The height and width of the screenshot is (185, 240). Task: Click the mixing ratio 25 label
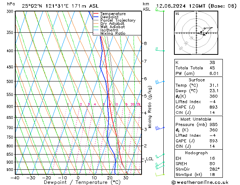pyautogui.click(x=138, y=104)
